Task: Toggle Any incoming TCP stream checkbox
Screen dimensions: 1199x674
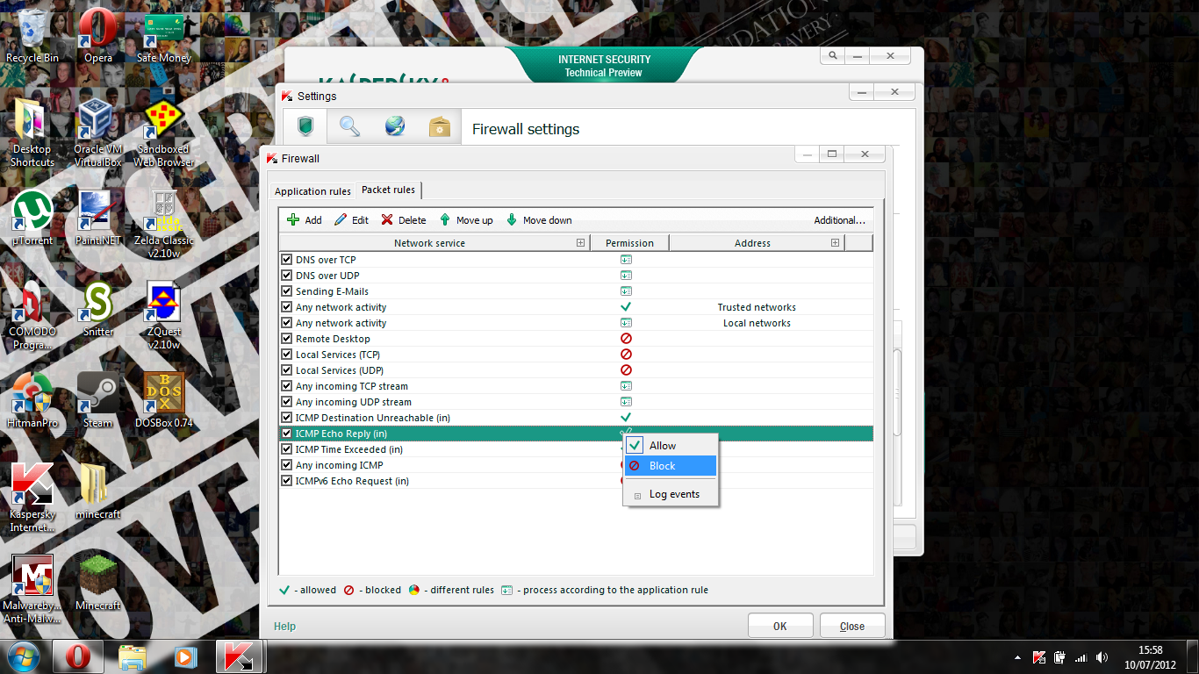Action: click(x=286, y=386)
